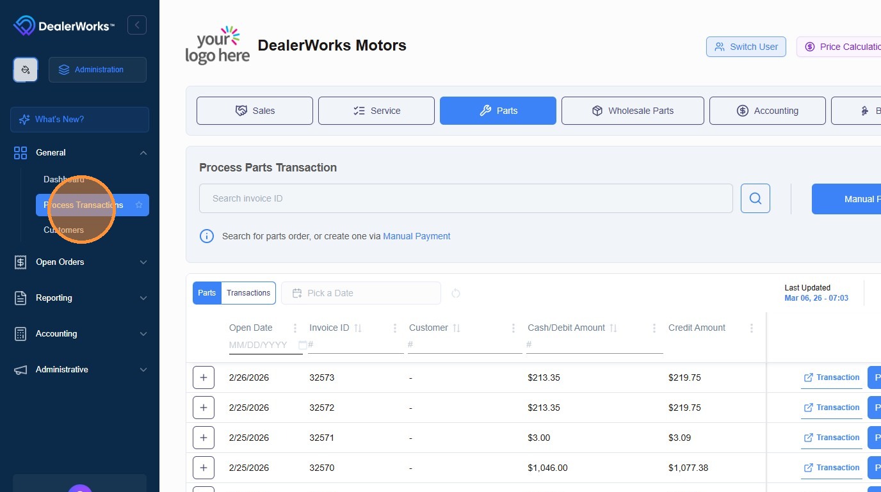Click the calendar icon in Open Date filter
The image size is (881, 492).
pyautogui.click(x=303, y=345)
